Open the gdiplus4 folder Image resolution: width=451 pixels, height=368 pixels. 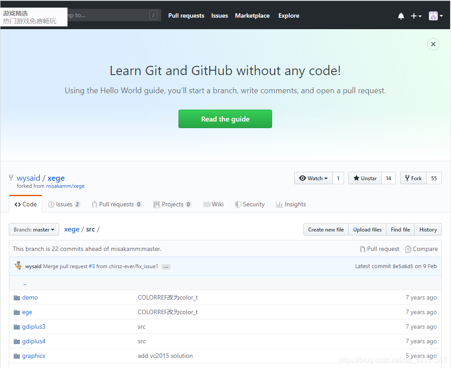pyautogui.click(x=34, y=341)
